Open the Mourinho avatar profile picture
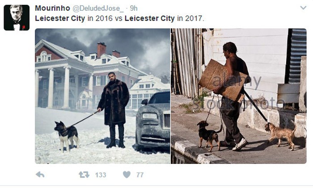Viewport: 313px width, 188px height. [x=17, y=17]
